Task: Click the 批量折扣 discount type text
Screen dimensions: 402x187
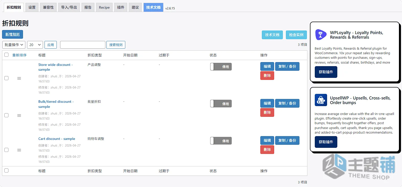Action: tap(94, 102)
